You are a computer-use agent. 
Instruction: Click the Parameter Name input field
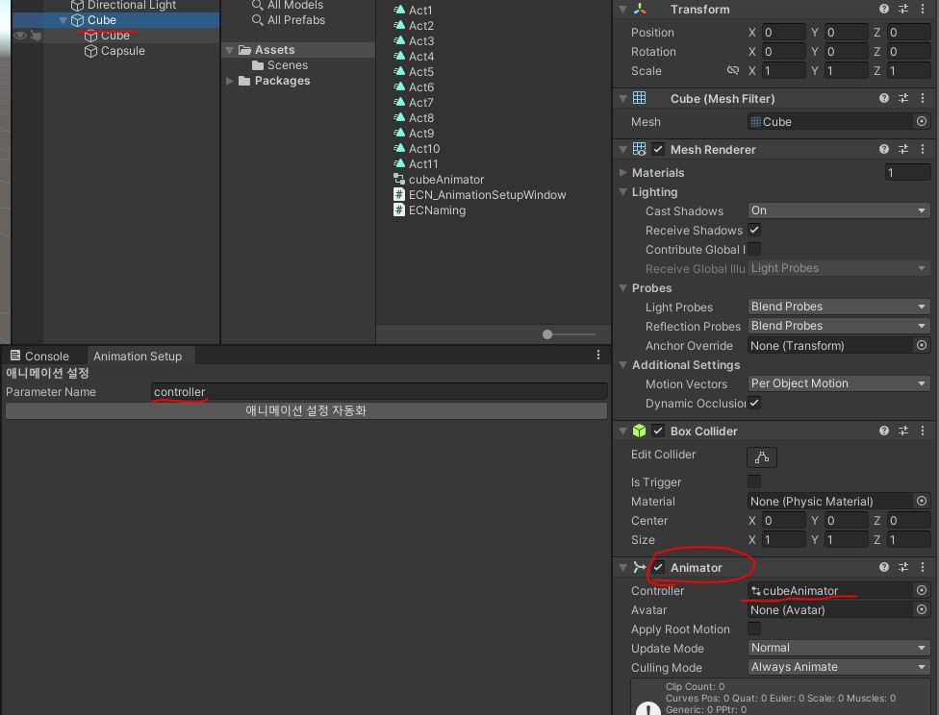click(379, 391)
